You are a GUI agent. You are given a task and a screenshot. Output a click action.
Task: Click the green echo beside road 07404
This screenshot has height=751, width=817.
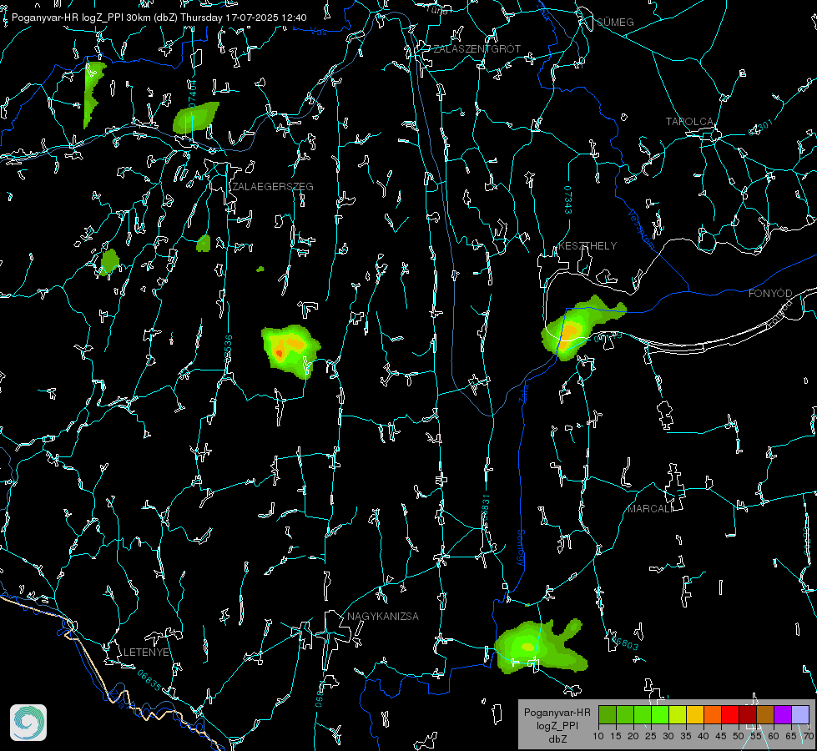point(195,118)
